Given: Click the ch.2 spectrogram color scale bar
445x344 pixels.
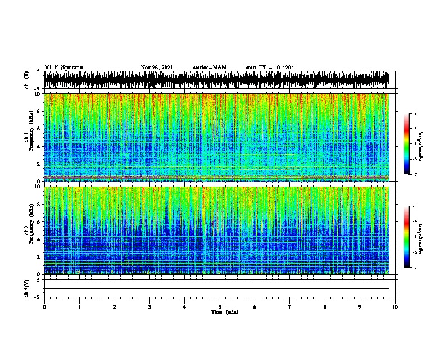Looking at the screenshot, I should [407, 237].
